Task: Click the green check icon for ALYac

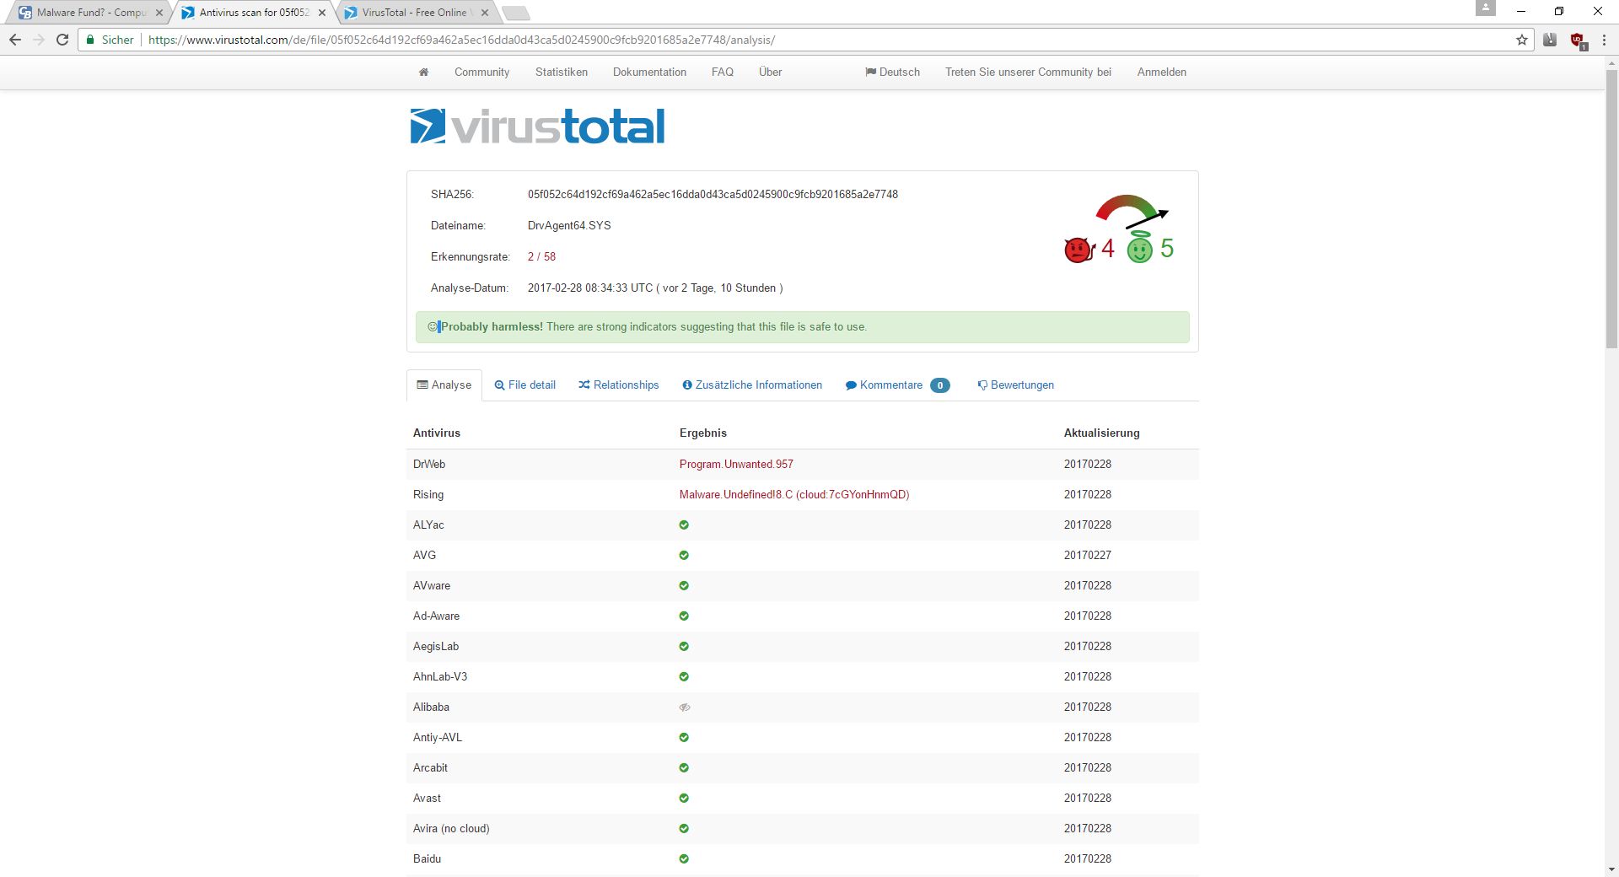Action: coord(684,525)
